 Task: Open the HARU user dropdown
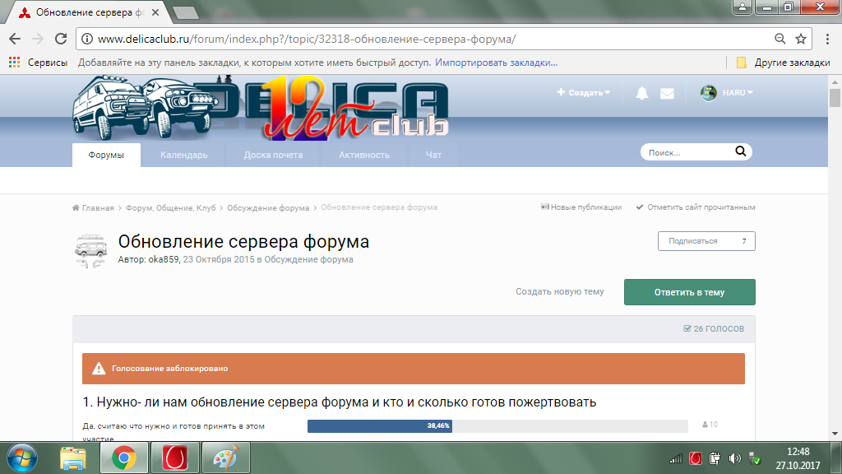pos(727,93)
